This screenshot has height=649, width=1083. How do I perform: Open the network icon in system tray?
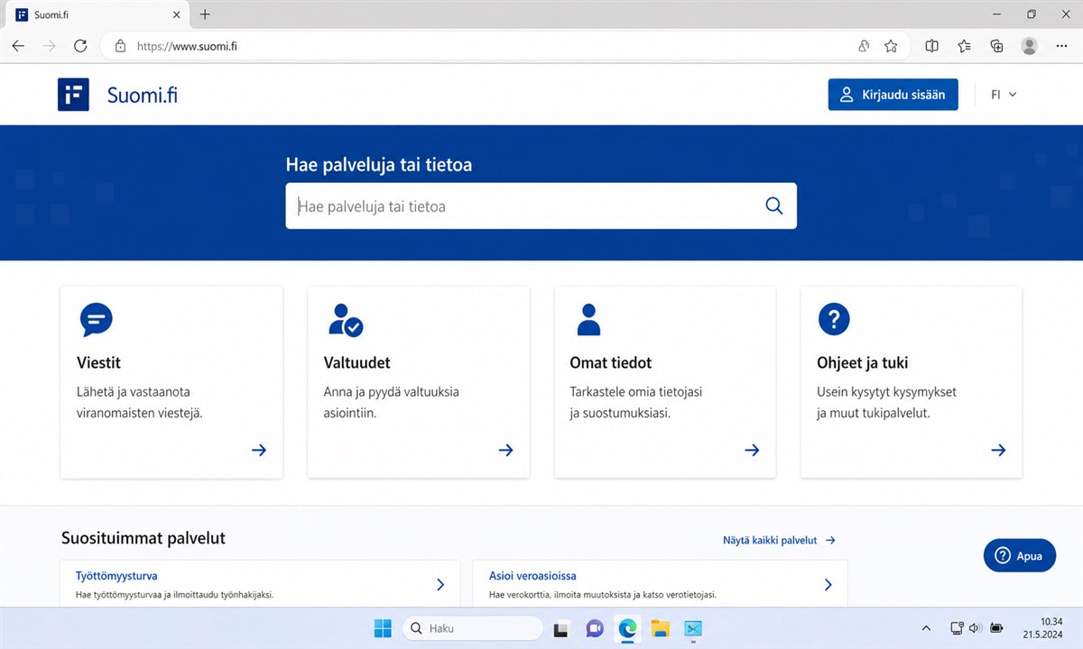(x=958, y=628)
